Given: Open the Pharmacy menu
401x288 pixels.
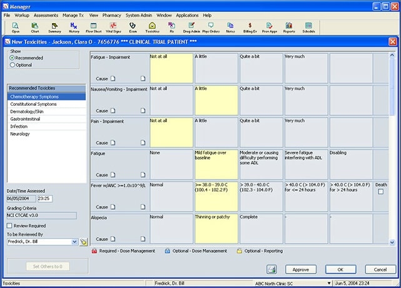Looking at the screenshot, I should (x=111, y=14).
